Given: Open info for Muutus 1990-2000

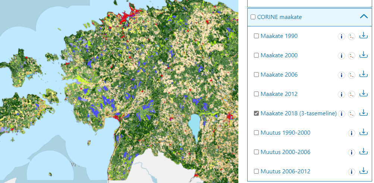Looking at the screenshot, I should click(x=351, y=133).
